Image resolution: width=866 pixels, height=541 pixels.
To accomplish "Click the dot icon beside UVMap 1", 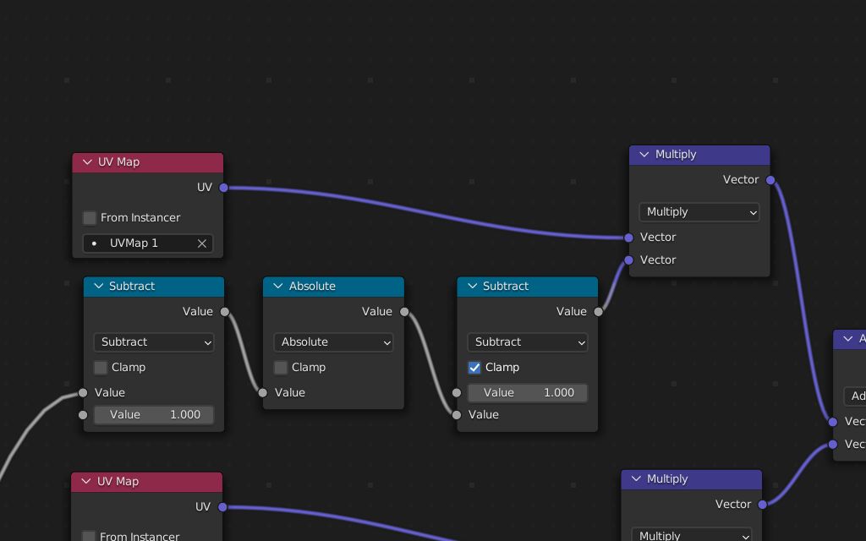I will (x=95, y=243).
